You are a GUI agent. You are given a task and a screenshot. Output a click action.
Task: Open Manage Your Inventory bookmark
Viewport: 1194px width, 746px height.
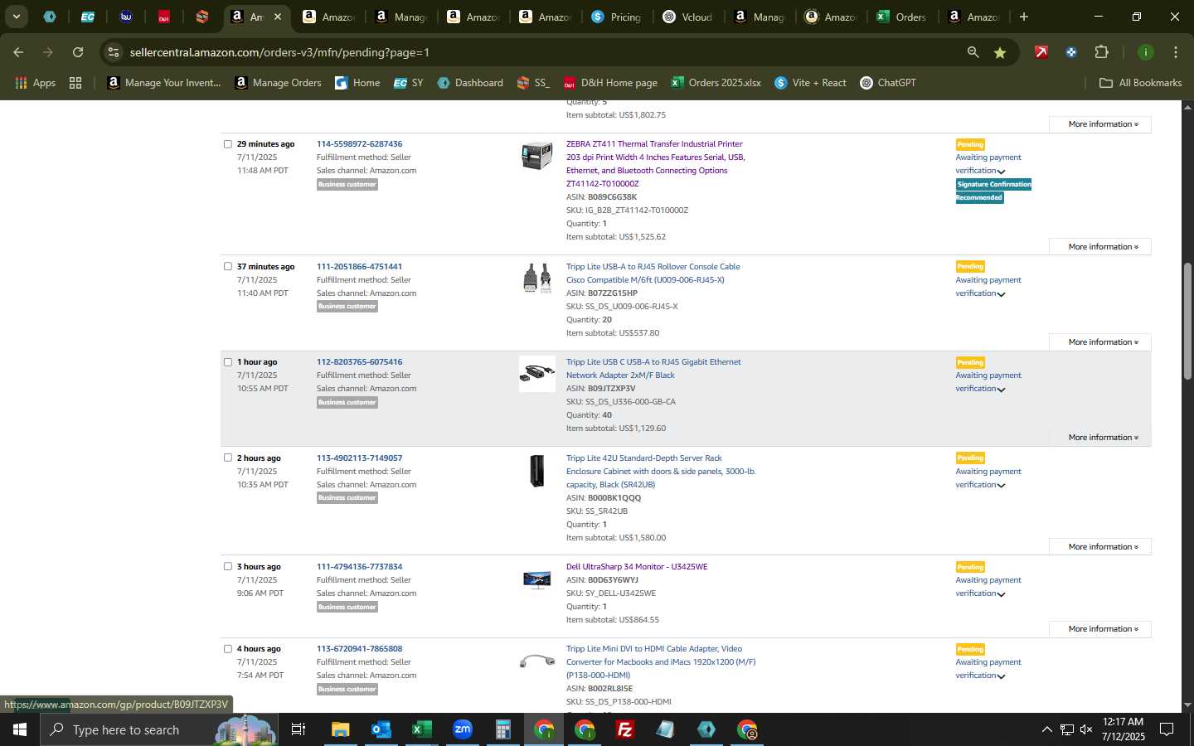164,83
